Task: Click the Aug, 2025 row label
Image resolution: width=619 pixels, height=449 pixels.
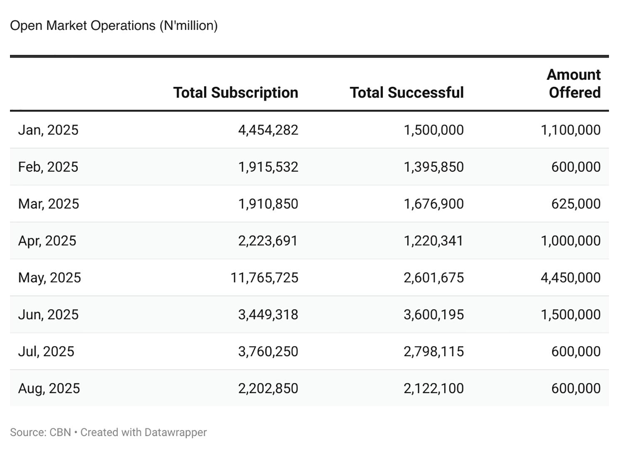Action: [x=49, y=388]
